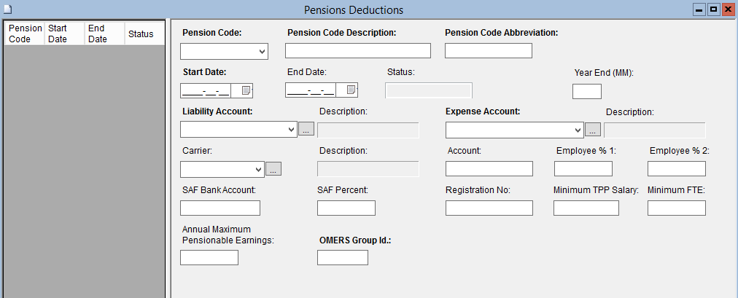Click the Carrier browse ellipsis button

[273, 169]
